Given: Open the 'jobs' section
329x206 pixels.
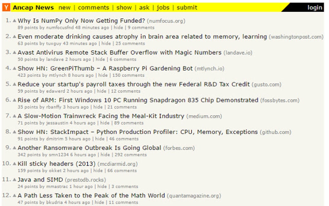Looking at the screenshot, I should [x=163, y=7].
